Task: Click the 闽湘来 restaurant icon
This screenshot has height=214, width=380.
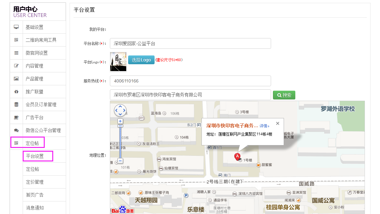Action: [298, 200]
